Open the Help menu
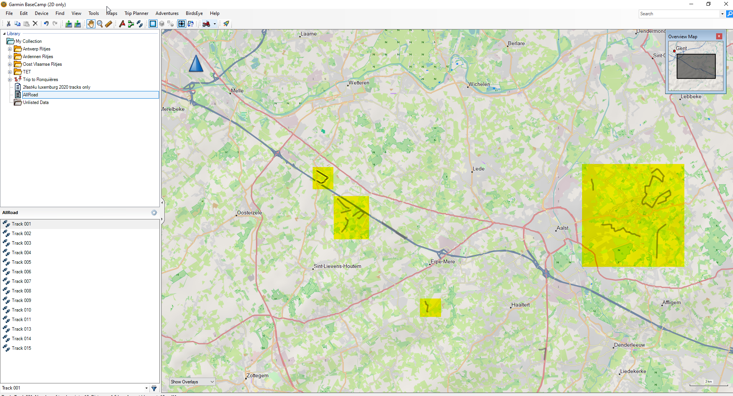The width and height of the screenshot is (733, 396). (215, 13)
